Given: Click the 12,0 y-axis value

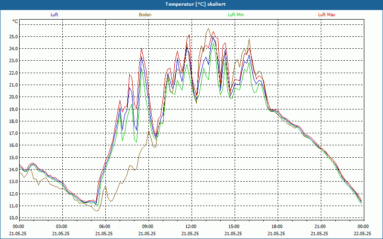Looking at the screenshot, I should (13, 194).
